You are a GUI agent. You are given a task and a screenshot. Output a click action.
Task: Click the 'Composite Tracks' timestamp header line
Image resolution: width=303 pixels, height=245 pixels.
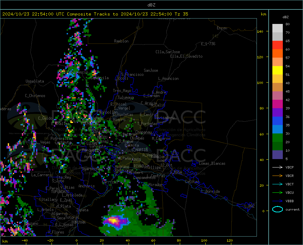tap(95, 14)
